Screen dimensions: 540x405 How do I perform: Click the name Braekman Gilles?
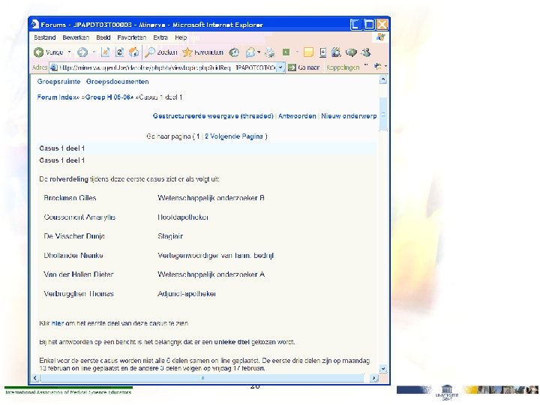(x=70, y=198)
